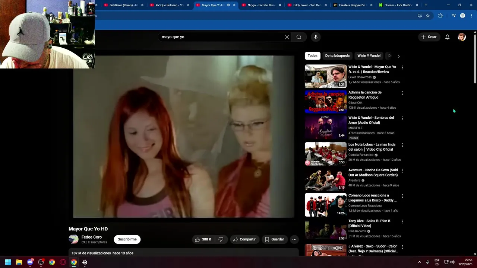Click the Mayor Que Yo video player

pyautogui.click(x=183, y=137)
